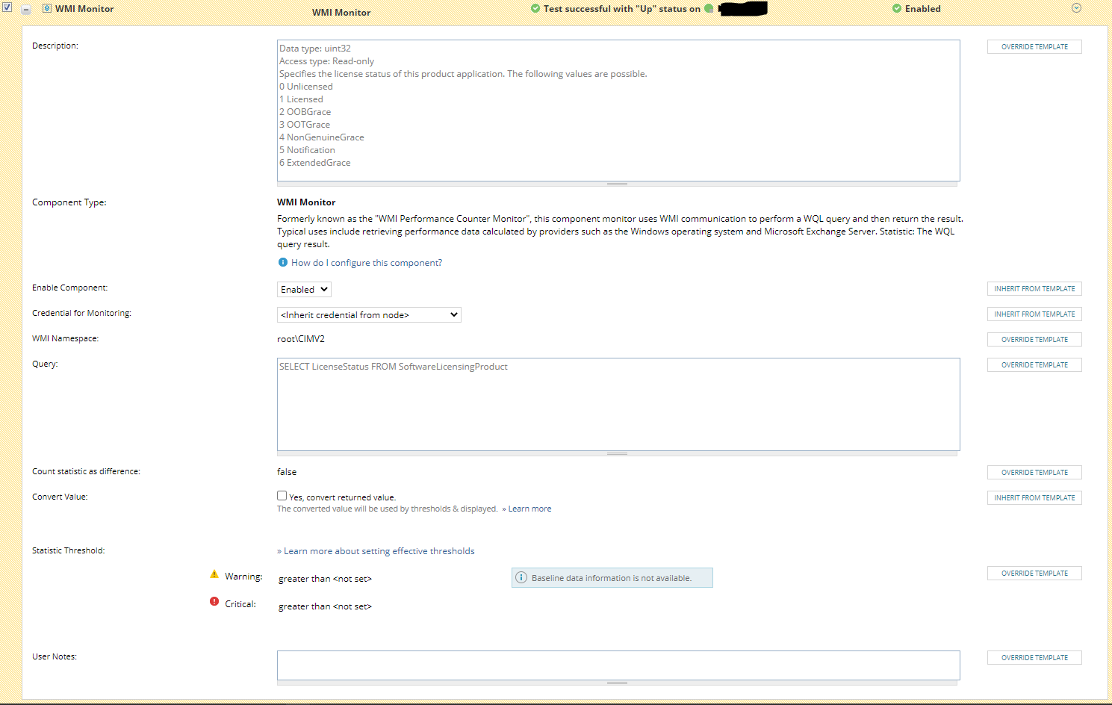Expand the chevron at top right
The height and width of the screenshot is (705, 1112).
tap(1075, 7)
